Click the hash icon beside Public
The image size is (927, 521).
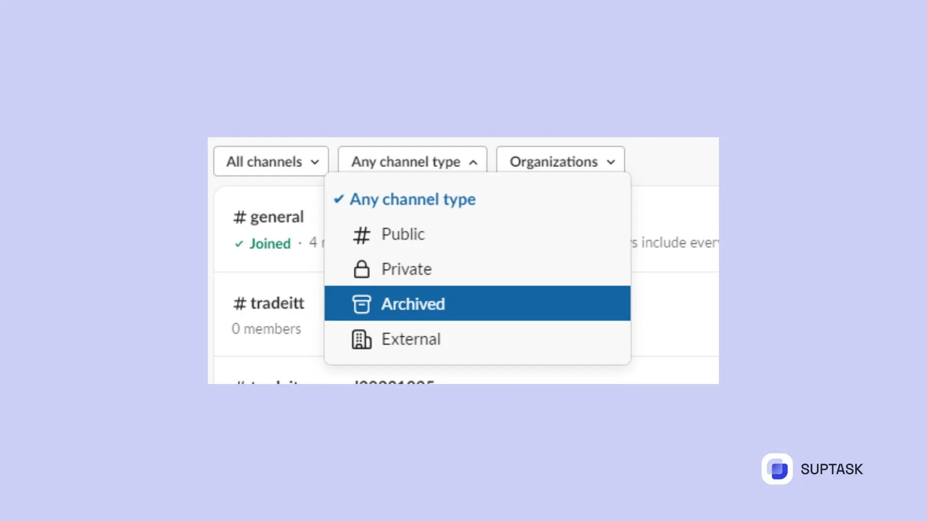pyautogui.click(x=361, y=235)
